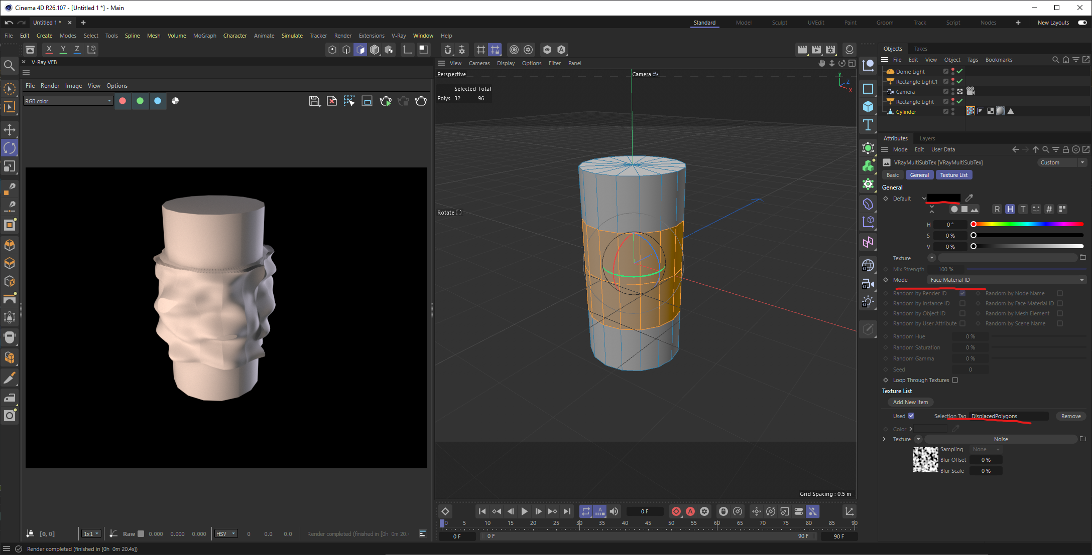Click the Value slider bar
1092x555 pixels.
pyautogui.click(x=1028, y=246)
